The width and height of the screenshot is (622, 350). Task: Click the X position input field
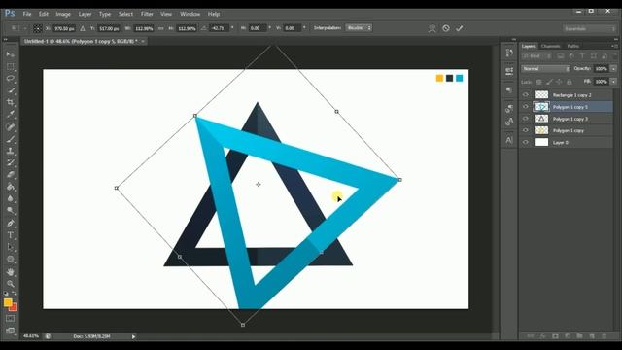click(64, 28)
